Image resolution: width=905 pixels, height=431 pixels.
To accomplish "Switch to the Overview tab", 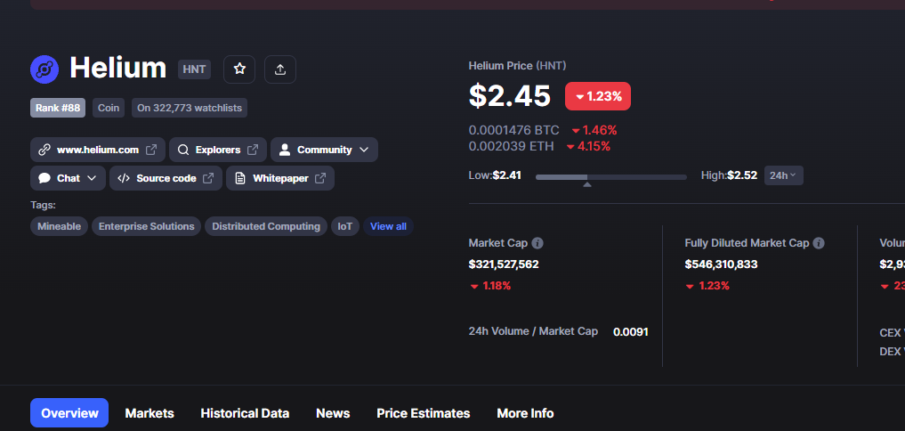I will tap(69, 413).
